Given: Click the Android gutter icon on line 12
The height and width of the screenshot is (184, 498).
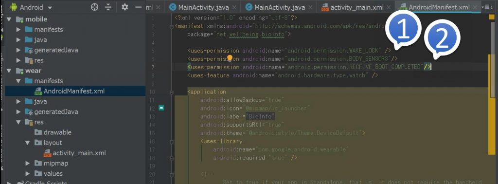Looking at the screenshot, I should pyautogui.click(x=161, y=108).
